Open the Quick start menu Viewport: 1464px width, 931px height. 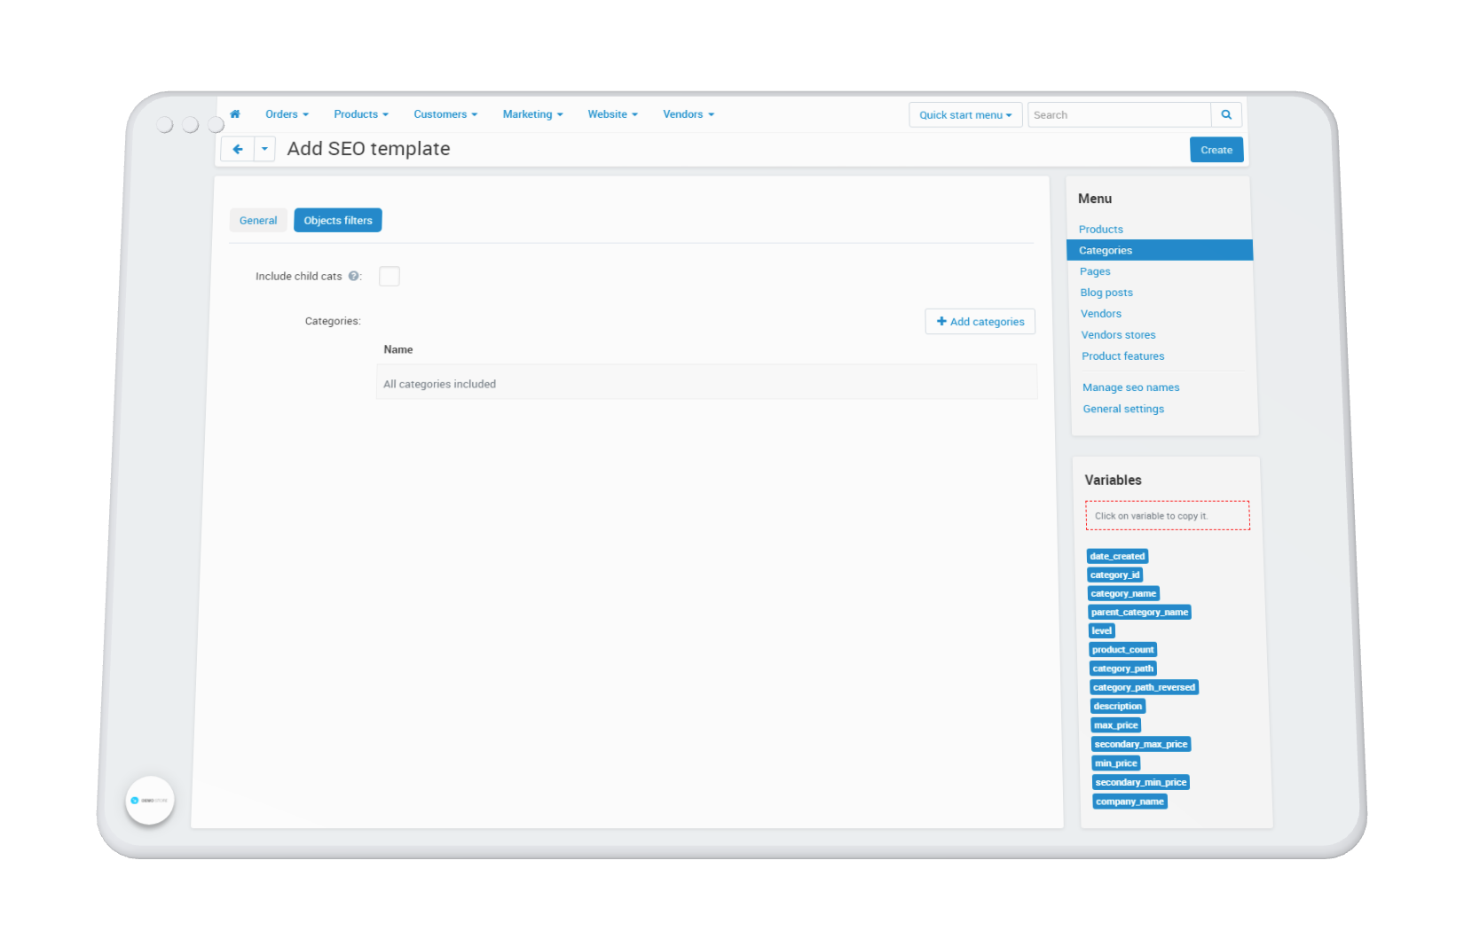tap(965, 115)
